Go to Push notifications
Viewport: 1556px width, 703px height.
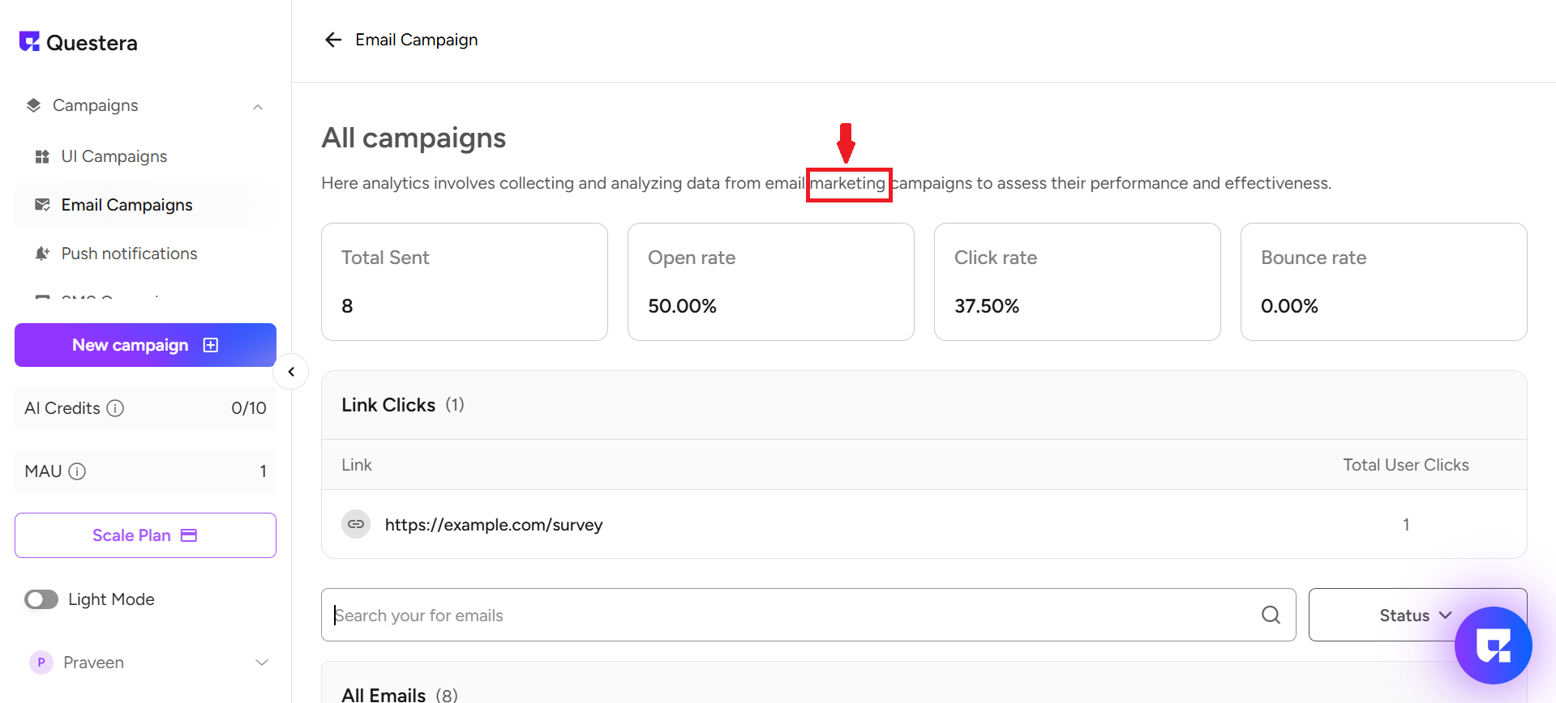point(129,254)
